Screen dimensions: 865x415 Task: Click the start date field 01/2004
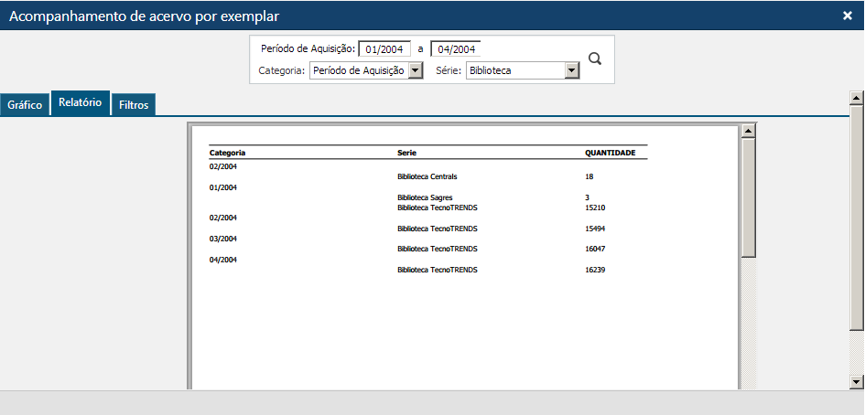384,49
